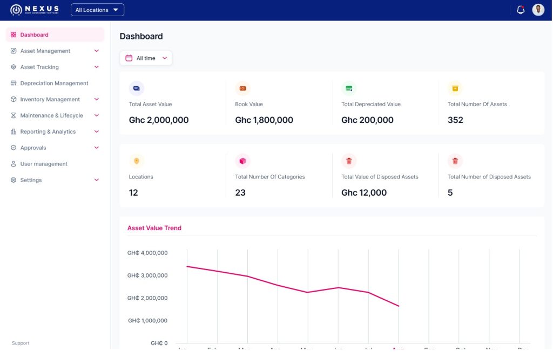Expand the Asset Management menu chevron
Image resolution: width=553 pixels, height=352 pixels.
point(97,51)
